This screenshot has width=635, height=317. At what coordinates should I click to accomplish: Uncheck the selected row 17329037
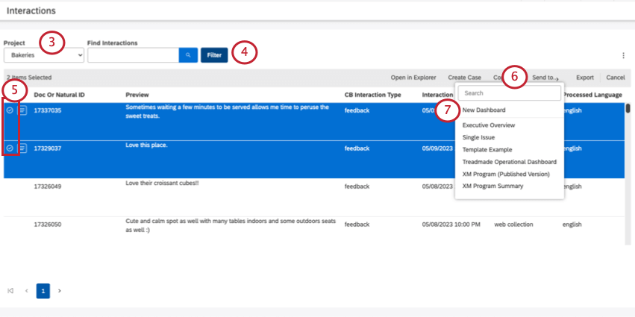click(10, 148)
